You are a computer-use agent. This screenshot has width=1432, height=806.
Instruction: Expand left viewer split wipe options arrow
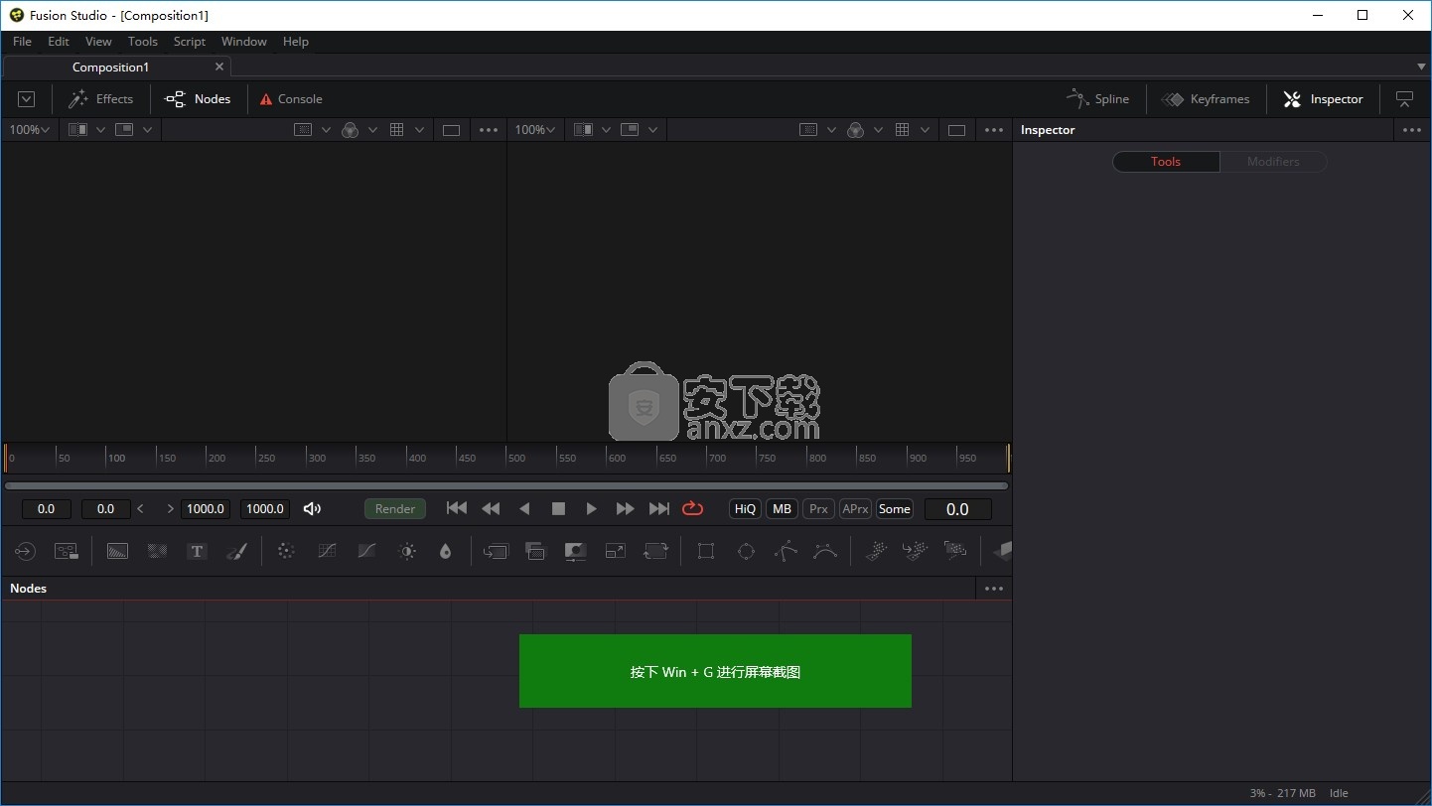pyautogui.click(x=100, y=130)
